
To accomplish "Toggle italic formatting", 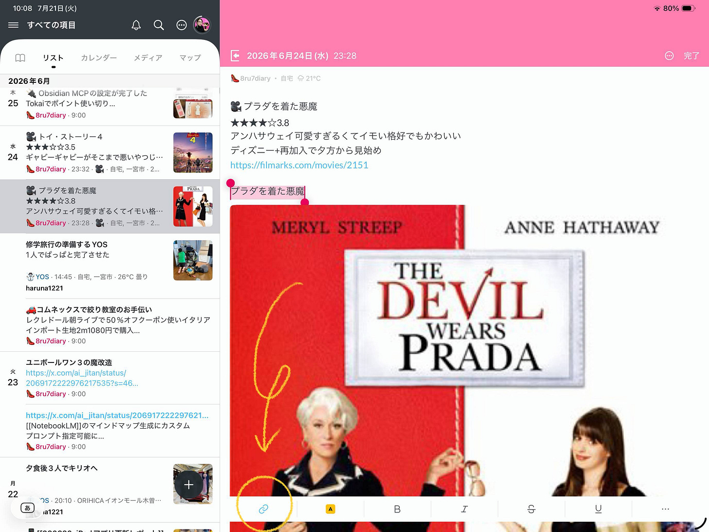I will [x=464, y=509].
